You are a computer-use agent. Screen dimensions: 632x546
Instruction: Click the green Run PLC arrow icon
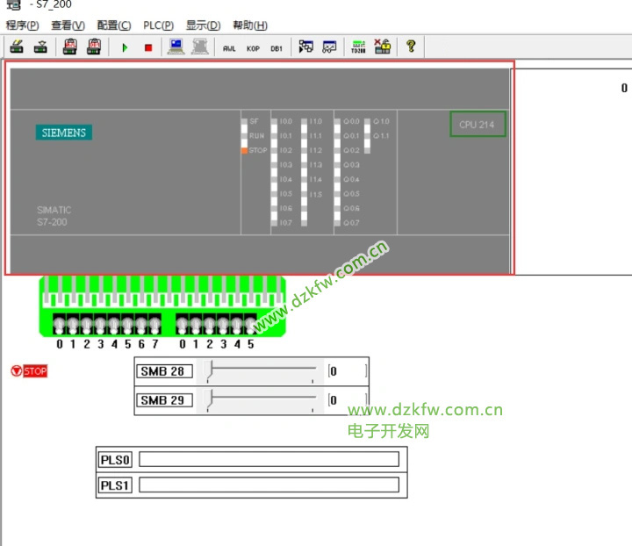(x=125, y=47)
